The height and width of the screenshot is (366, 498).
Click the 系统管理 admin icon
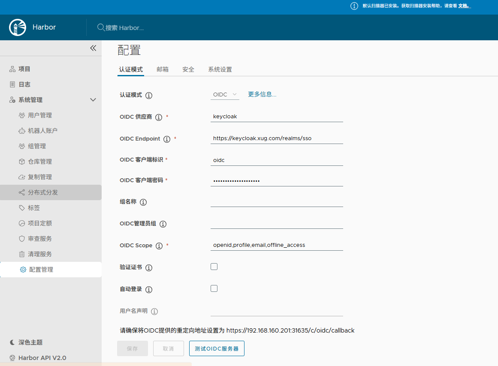12,100
